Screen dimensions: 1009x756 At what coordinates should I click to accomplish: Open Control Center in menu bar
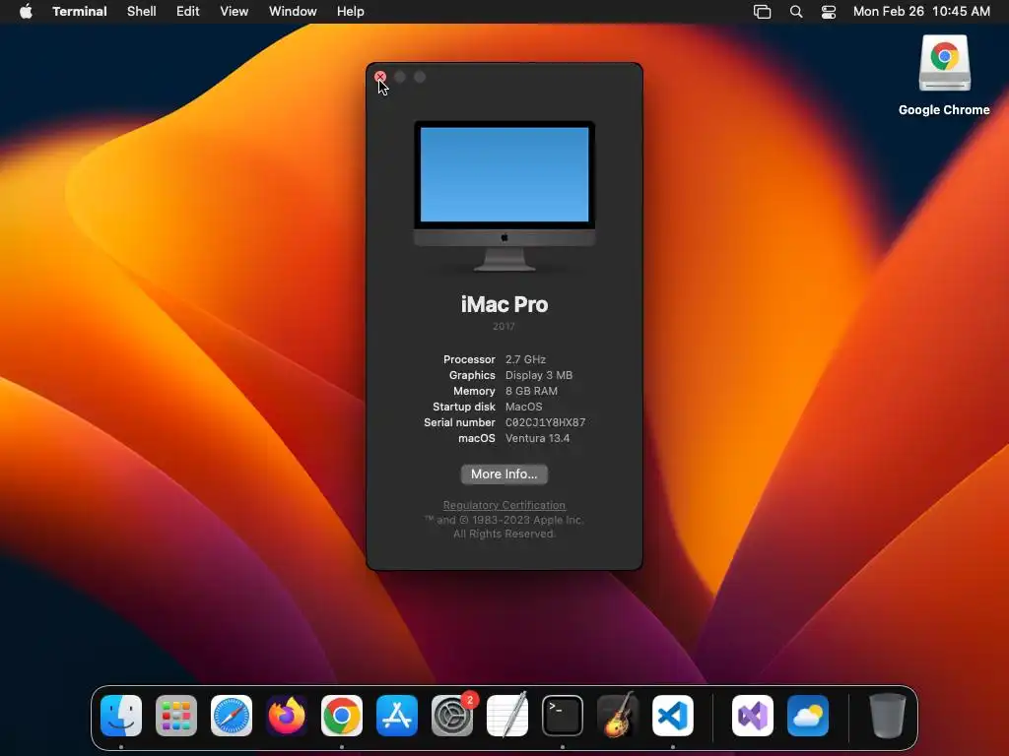829,12
